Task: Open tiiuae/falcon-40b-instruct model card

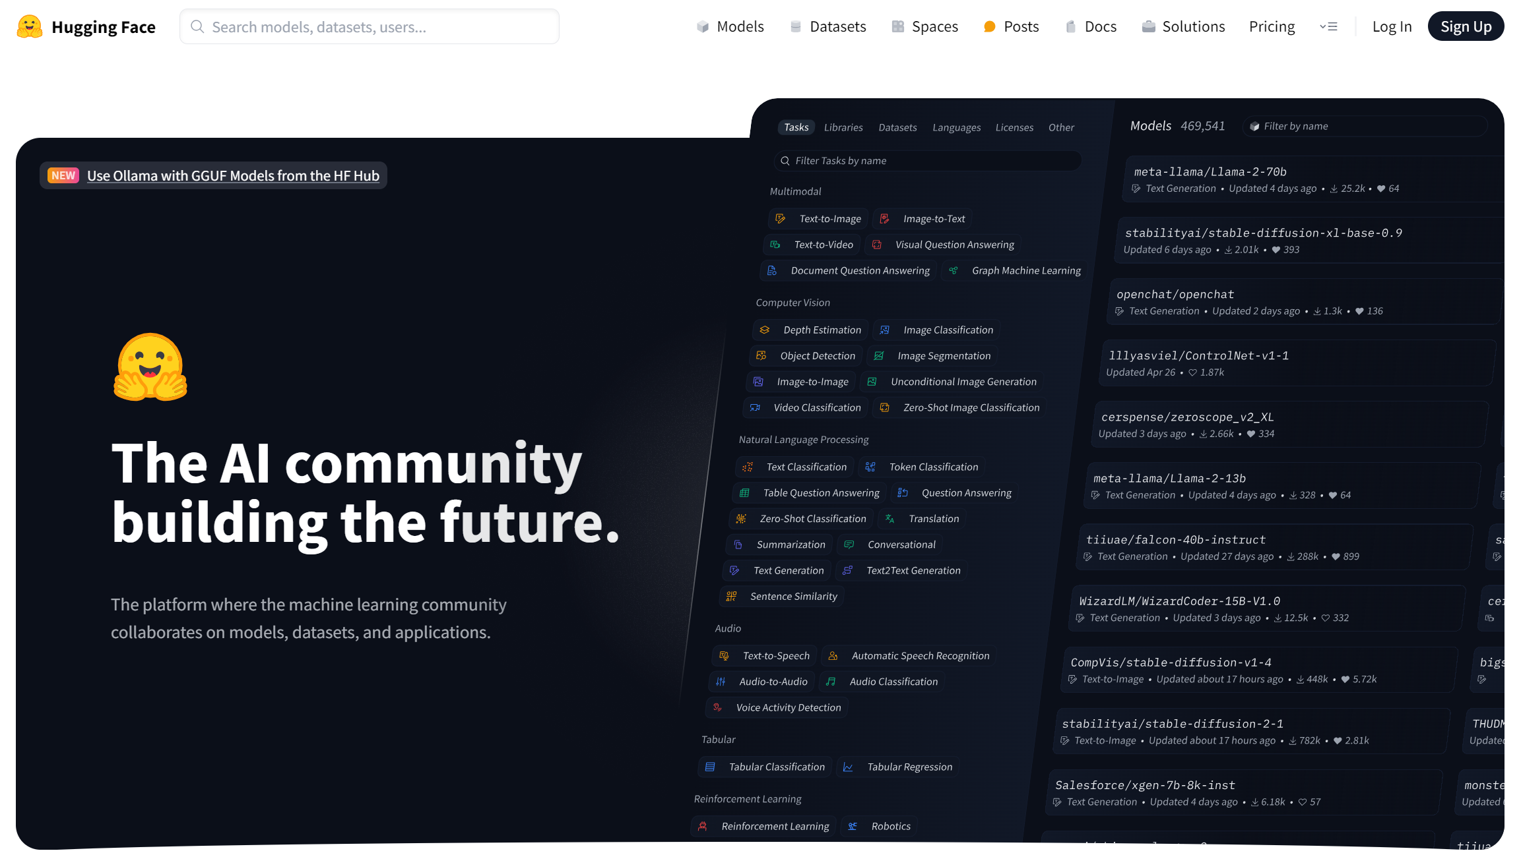Action: [x=1276, y=547]
